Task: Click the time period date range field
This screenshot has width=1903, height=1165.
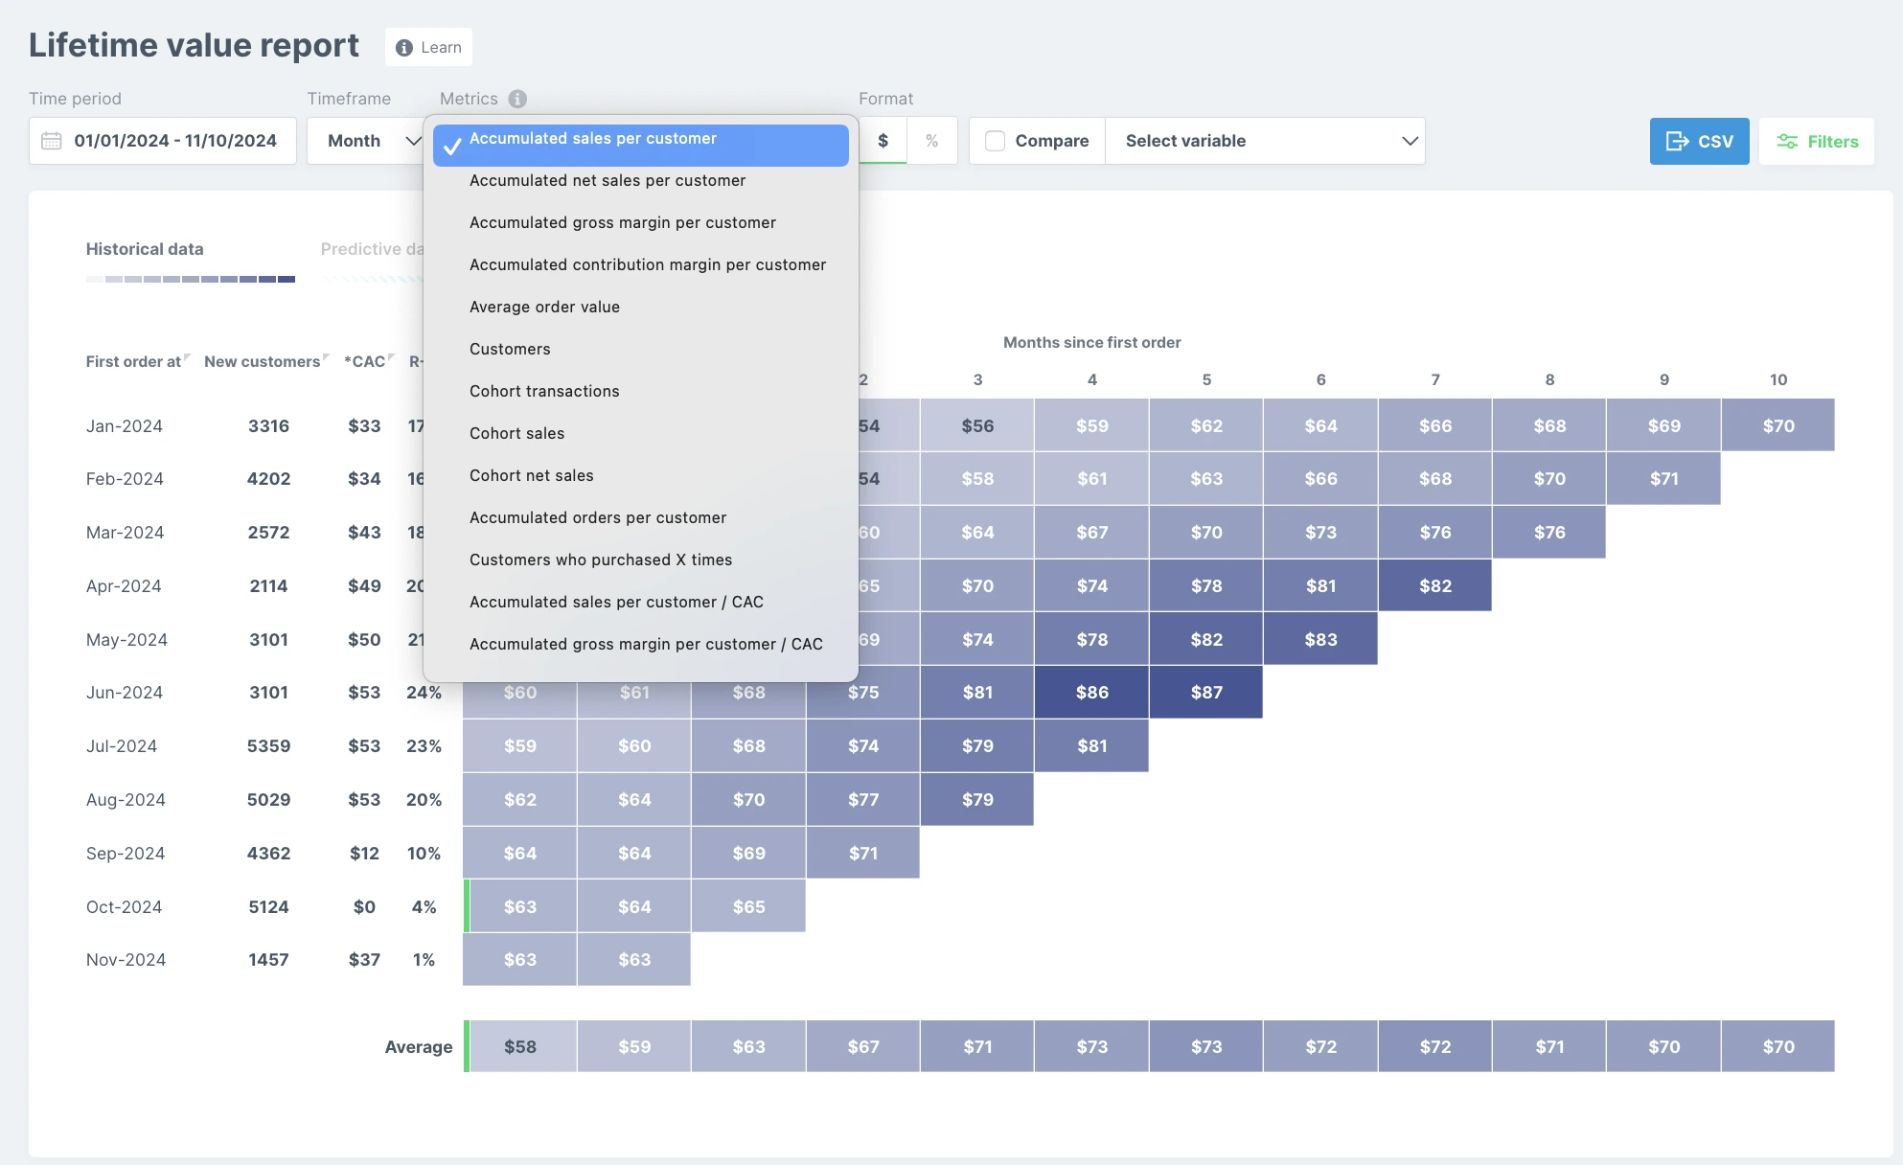Action: point(163,141)
